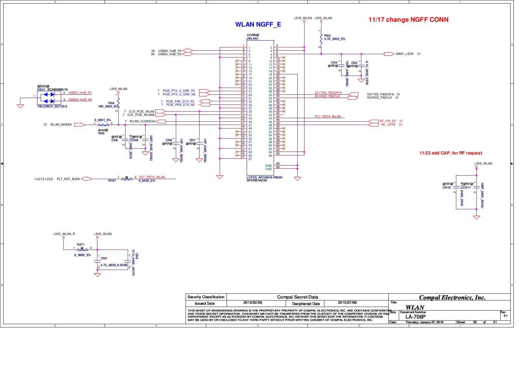This screenshot has height=367, width=520.
Task: Select the MINI1_LED# port symbol
Action: point(389,54)
